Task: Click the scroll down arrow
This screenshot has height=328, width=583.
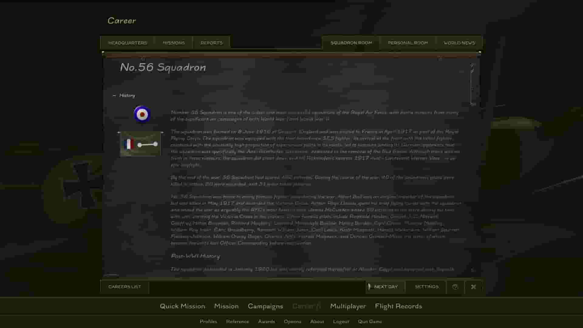Action: (472, 270)
